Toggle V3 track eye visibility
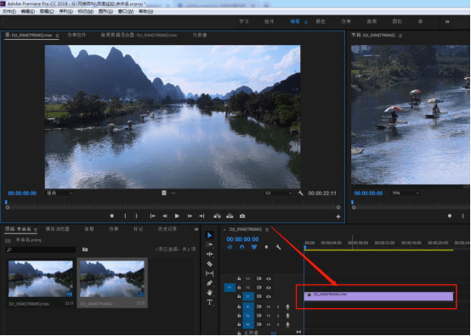471x336 pixels. coord(269,279)
